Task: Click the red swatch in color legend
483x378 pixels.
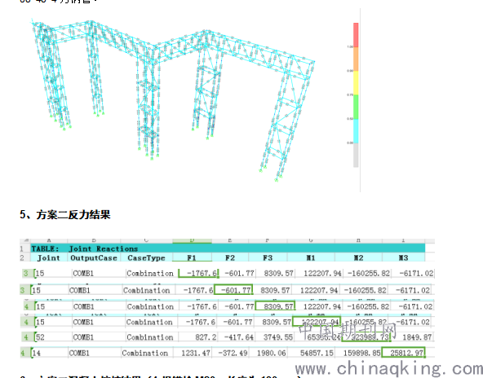Action: (356, 35)
